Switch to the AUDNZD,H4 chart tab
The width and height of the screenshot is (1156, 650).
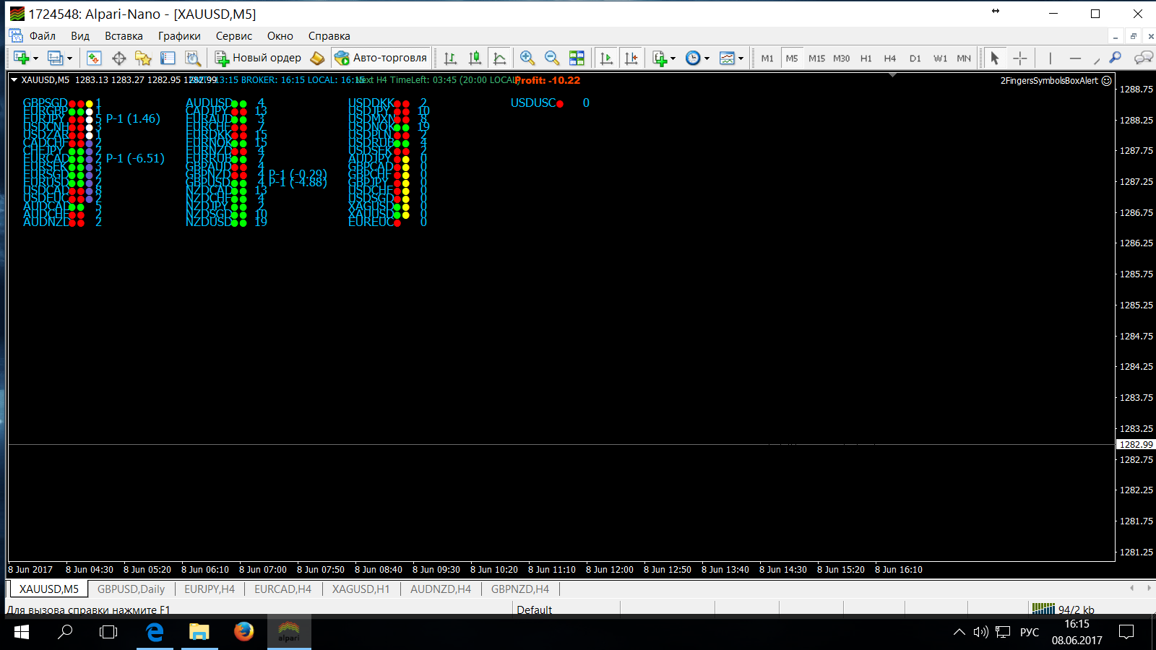(x=441, y=589)
